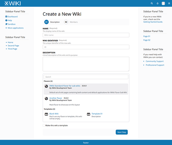This screenshot has width=172, height=145.
Task: Click the Next Step button
Action: pos(122,132)
